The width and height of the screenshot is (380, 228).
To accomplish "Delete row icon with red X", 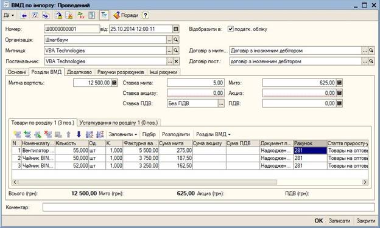I will pyautogui.click(x=48, y=134).
